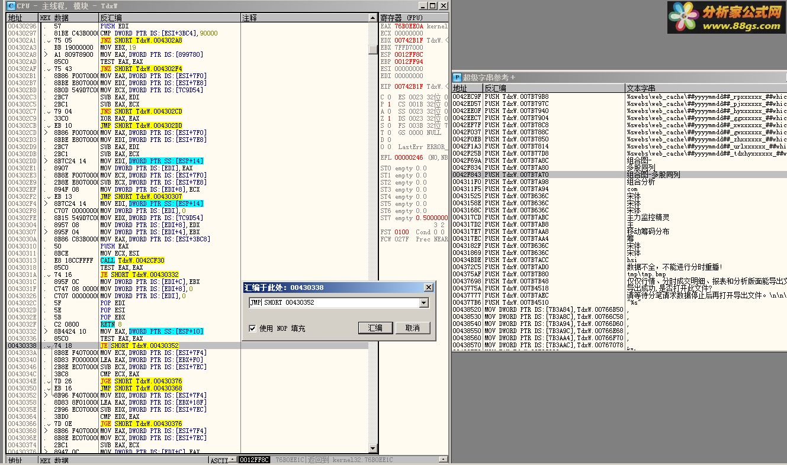Select JE SHORT TdxW.00430332 instruction
Image resolution: width=787 pixels, height=465 pixels.
coord(140,275)
